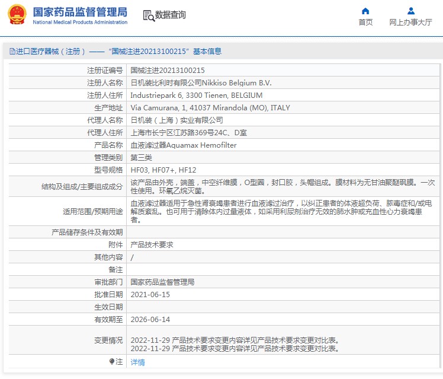Click the home house icon
The width and height of the screenshot is (443, 379).
coord(365,11)
